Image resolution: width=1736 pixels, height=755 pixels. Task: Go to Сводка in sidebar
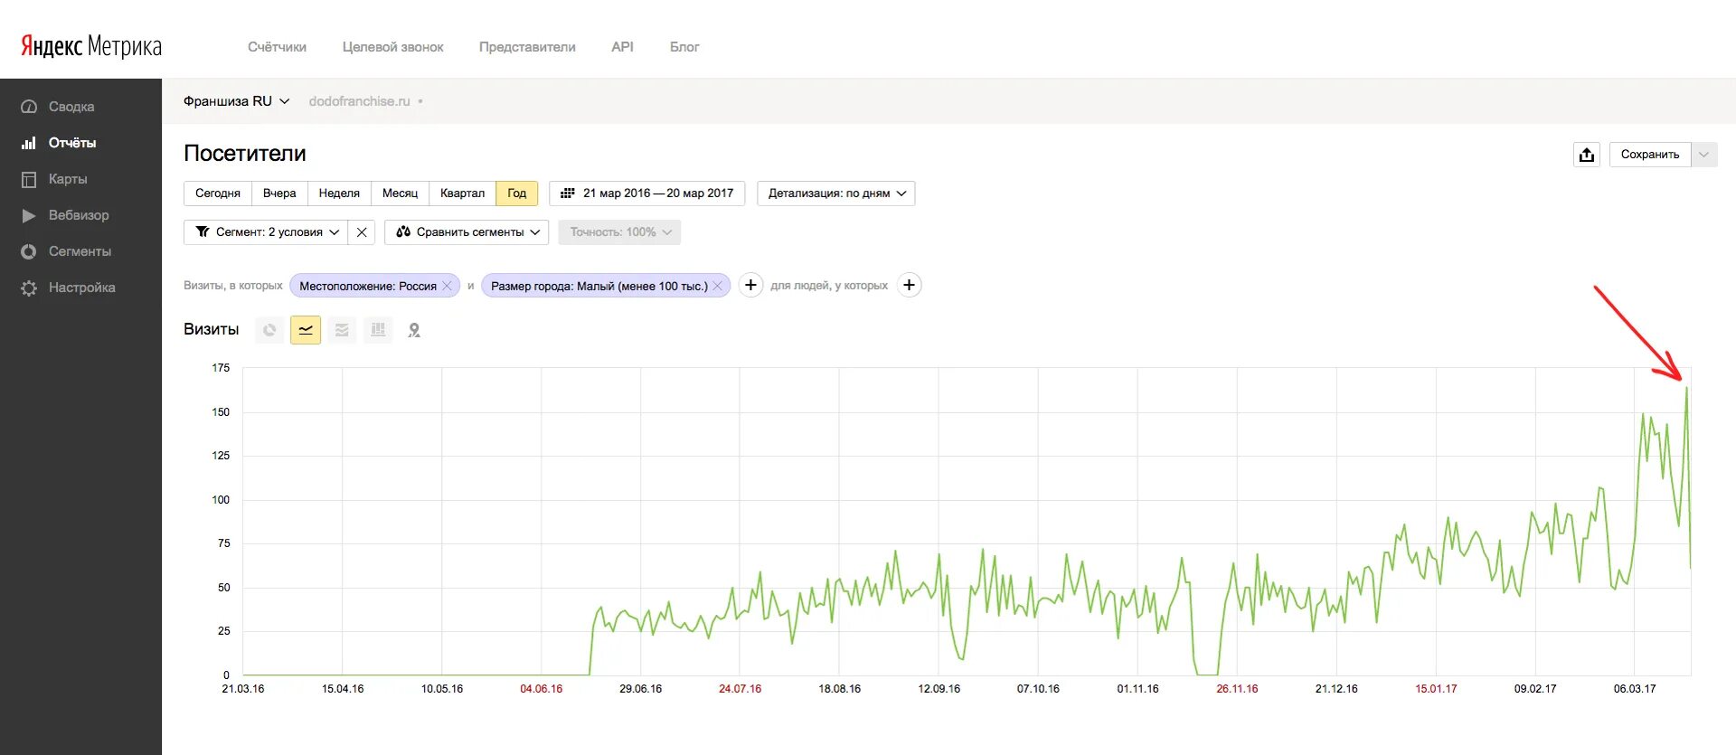pos(71,107)
